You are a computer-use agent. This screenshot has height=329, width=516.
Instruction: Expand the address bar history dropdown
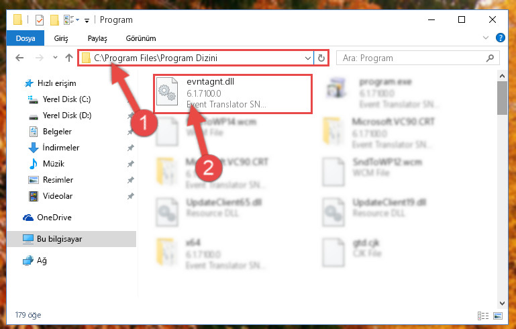pos(308,58)
